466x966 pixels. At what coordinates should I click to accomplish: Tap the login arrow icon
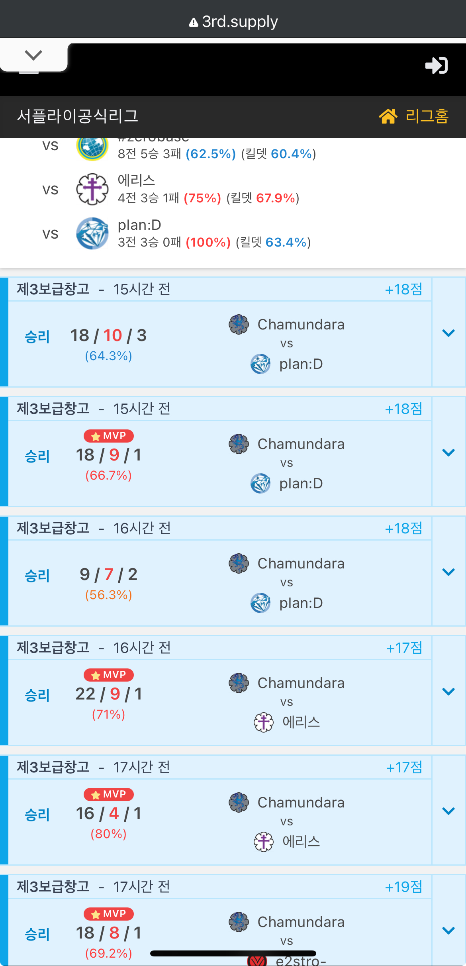(x=437, y=66)
